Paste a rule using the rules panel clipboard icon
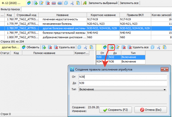This screenshot has height=117, width=172. click(164, 47)
